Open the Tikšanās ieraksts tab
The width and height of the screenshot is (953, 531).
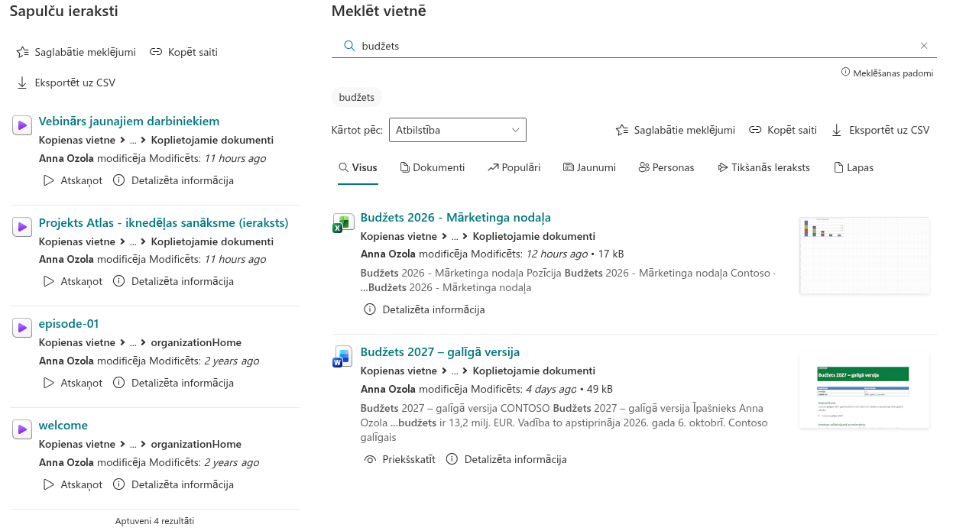coord(763,167)
